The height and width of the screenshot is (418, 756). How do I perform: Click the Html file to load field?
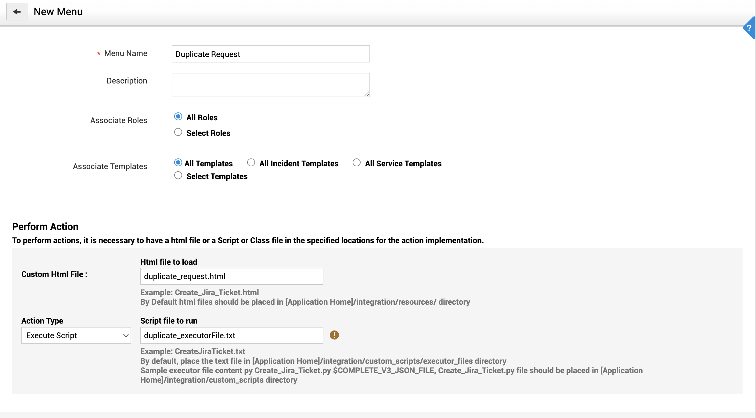232,276
